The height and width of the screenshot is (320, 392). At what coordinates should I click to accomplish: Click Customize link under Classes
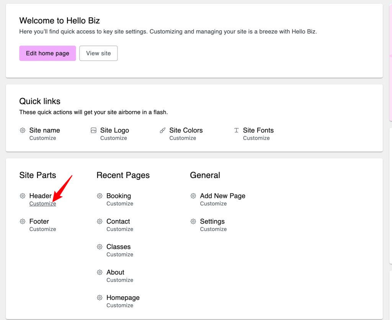(x=120, y=255)
